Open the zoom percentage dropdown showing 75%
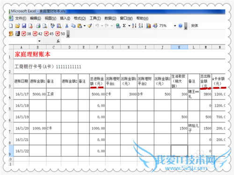The image size is (234, 175). (x=175, y=26)
